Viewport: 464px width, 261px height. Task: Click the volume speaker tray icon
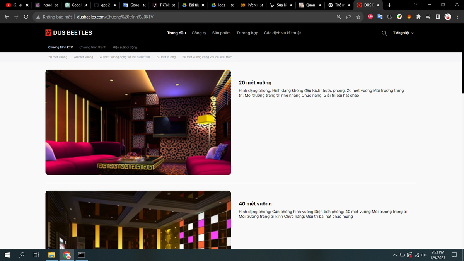424,255
